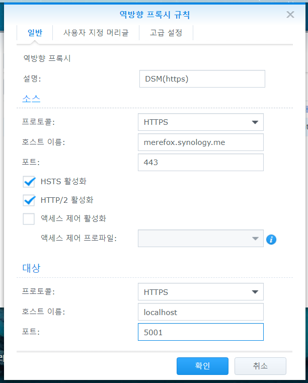308x383 pixels.
Task: Enable the 액세스 제어 활성화 checkbox
Action: click(x=29, y=218)
